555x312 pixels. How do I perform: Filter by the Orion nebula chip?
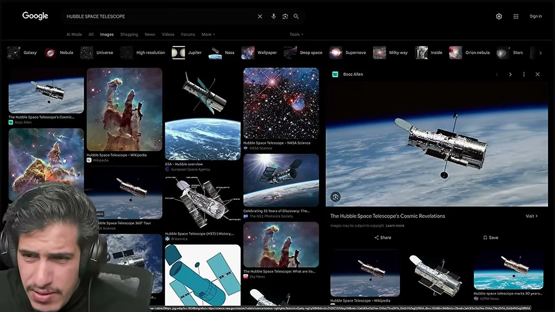click(x=470, y=53)
